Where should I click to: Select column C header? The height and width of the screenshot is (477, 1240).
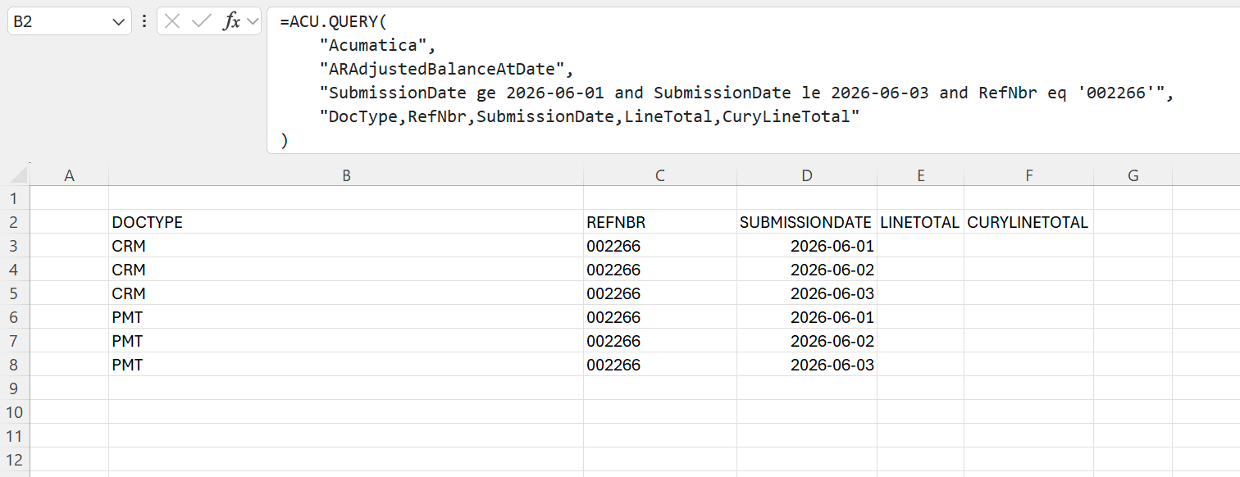[660, 175]
